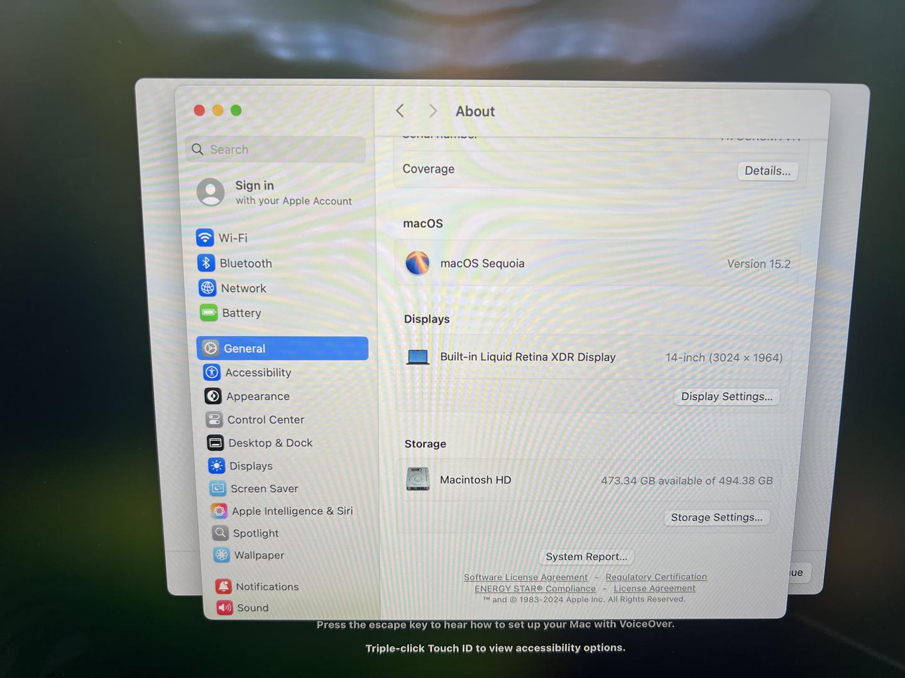Screen dimensions: 905x678
Task: Click the Macintosh HD label
Action: pyautogui.click(x=476, y=480)
